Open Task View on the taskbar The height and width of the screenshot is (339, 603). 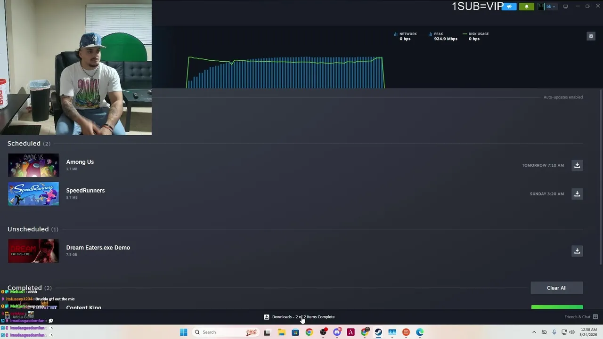267,332
